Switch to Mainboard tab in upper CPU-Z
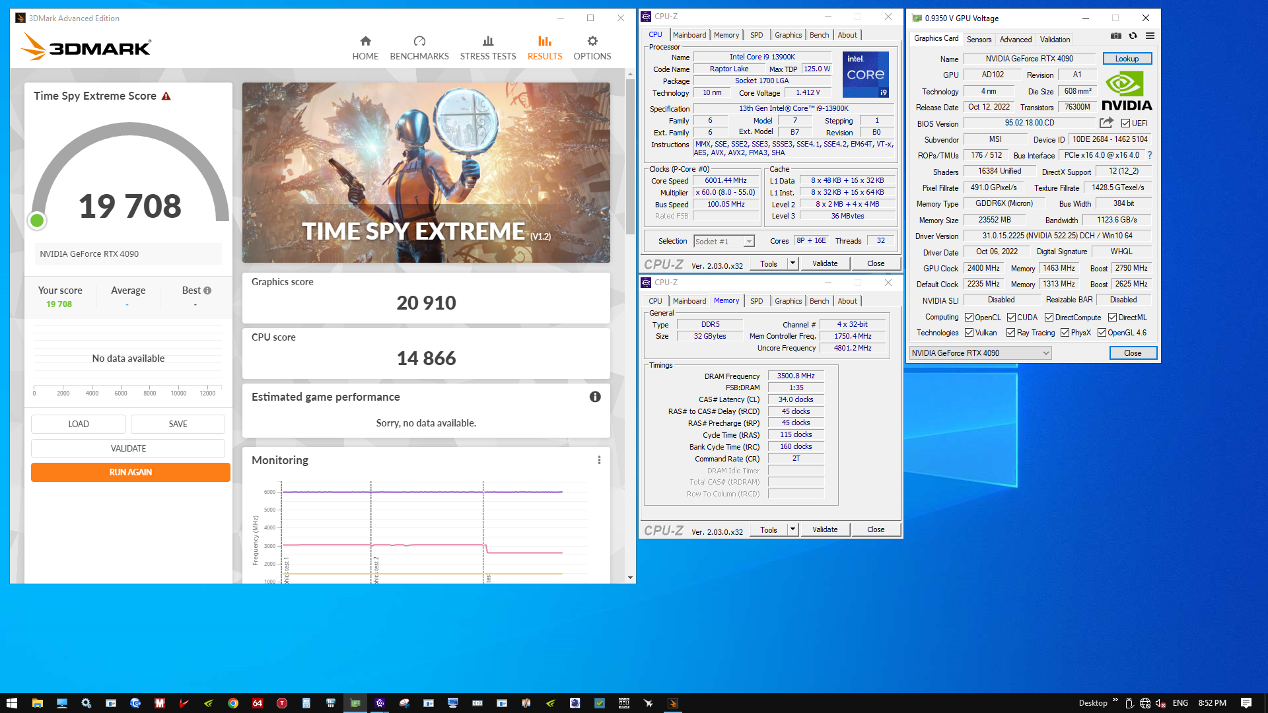 (x=689, y=35)
